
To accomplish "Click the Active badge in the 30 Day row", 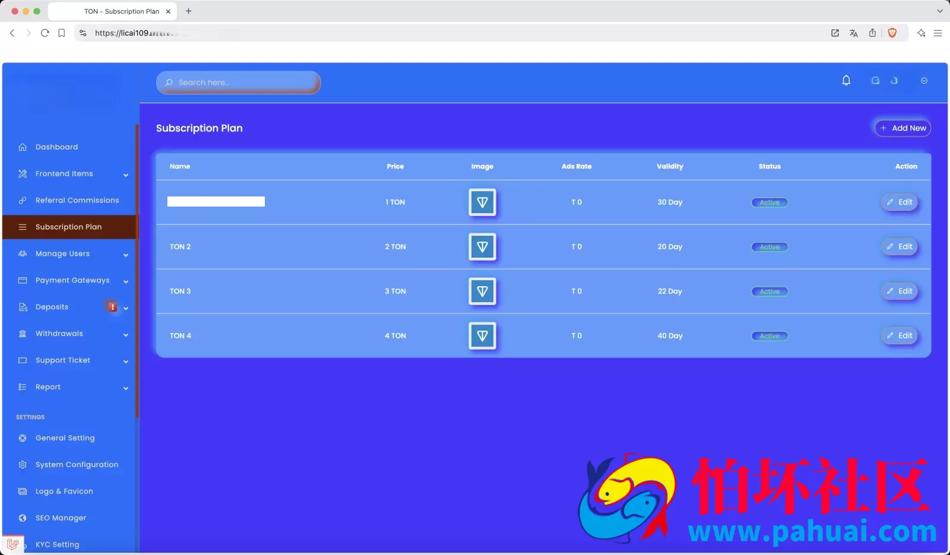I will (x=769, y=202).
